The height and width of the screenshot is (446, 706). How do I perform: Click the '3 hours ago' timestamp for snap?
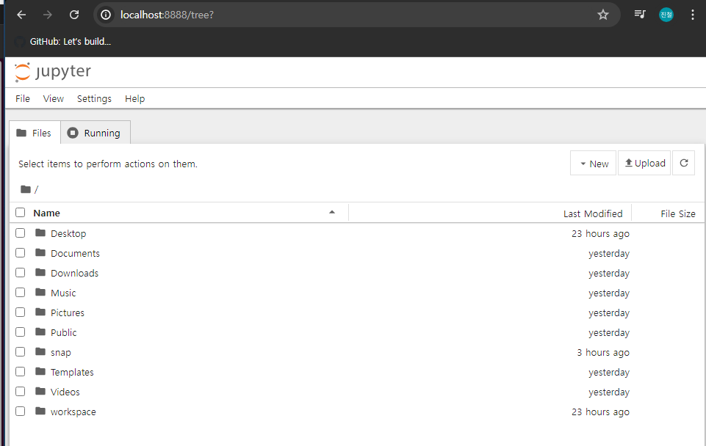pyautogui.click(x=603, y=353)
